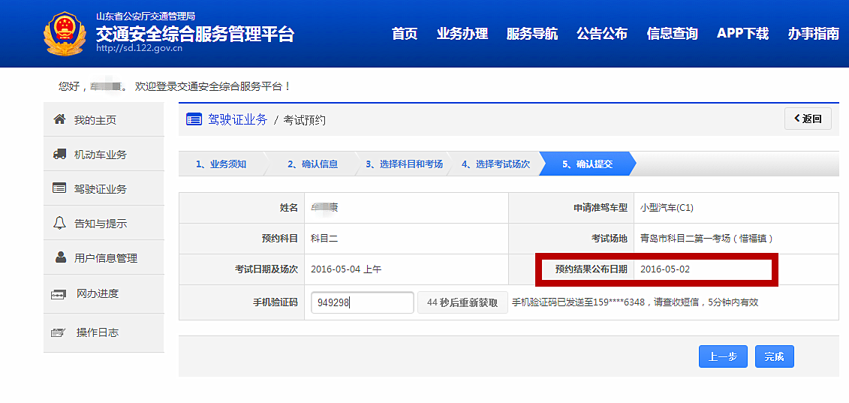Open the 首页 menu item
Viewport: 849px width, 403px height.
click(405, 34)
